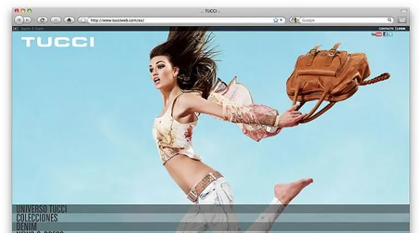Open the YouTube social icon
Viewport: 419px width, 233px height.
tap(376, 34)
